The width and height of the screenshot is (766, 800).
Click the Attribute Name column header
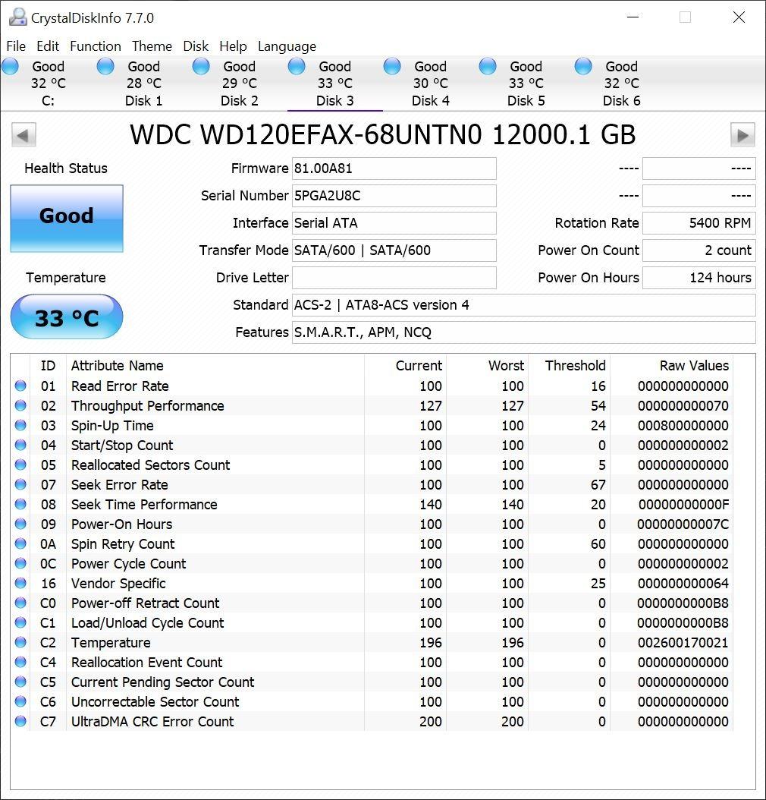click(x=215, y=365)
